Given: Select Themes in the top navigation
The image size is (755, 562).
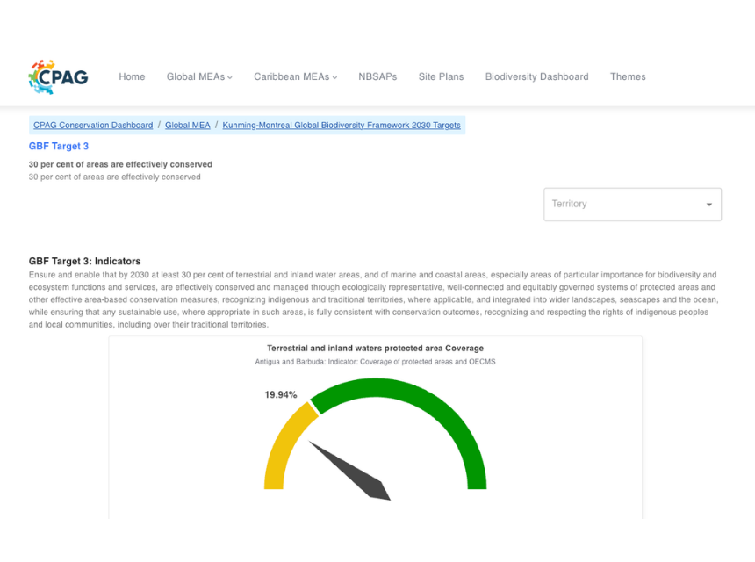Looking at the screenshot, I should pos(628,76).
